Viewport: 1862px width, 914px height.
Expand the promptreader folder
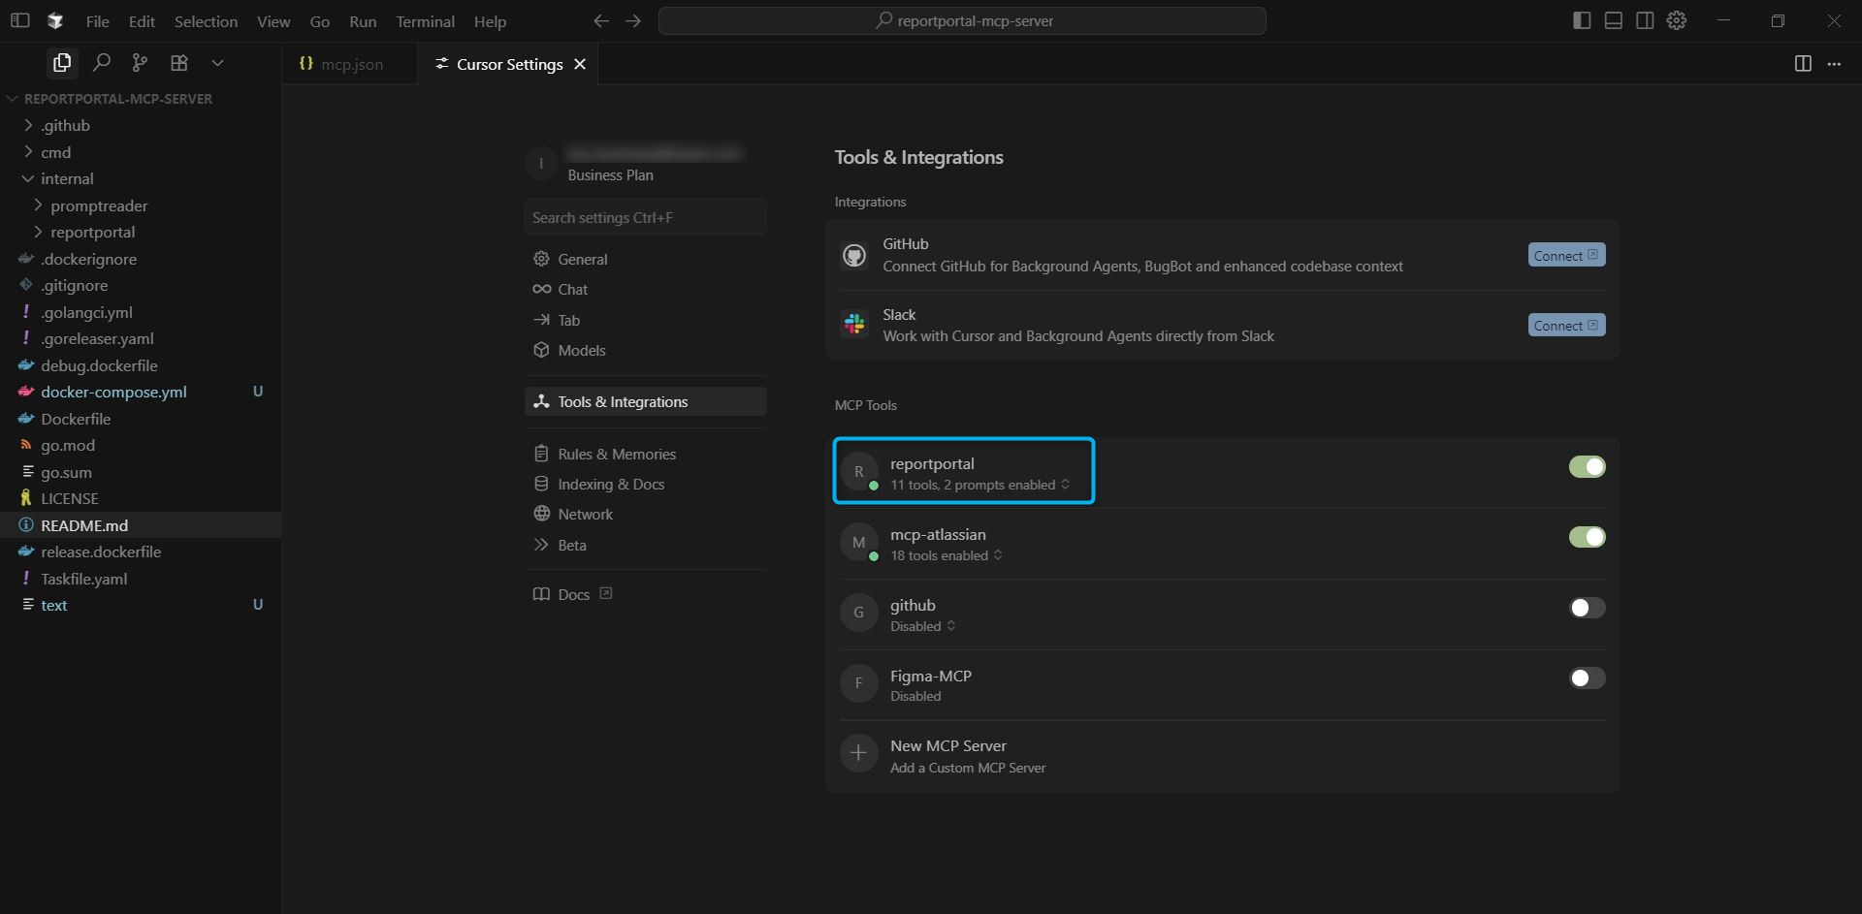tap(39, 205)
